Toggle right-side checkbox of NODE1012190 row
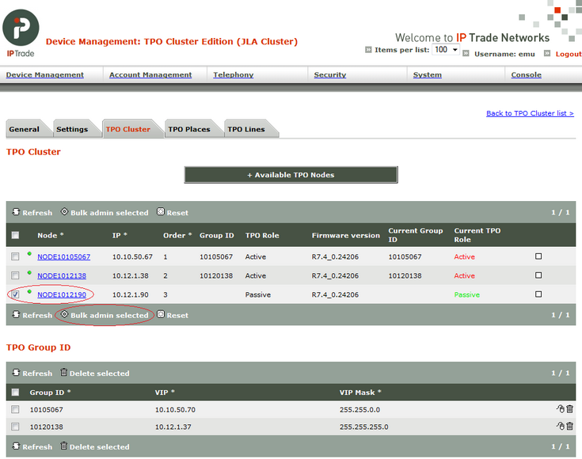This screenshot has height=459, width=582. click(x=538, y=294)
